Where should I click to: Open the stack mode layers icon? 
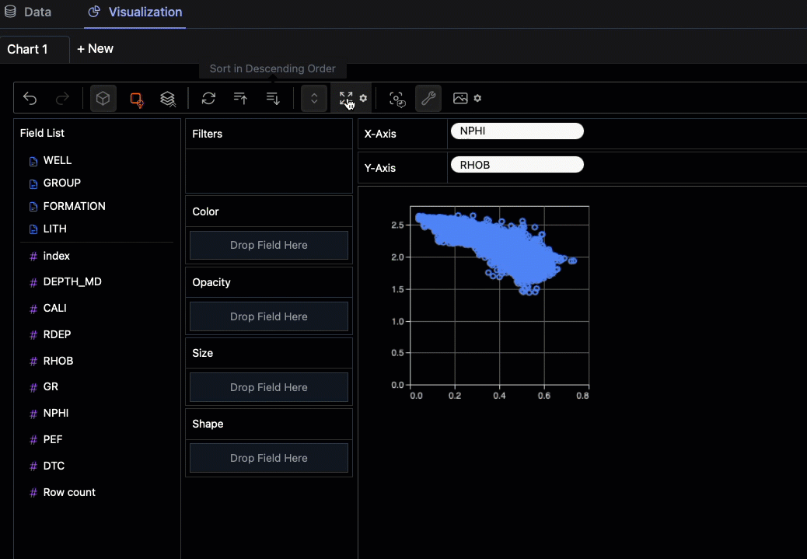pos(168,99)
